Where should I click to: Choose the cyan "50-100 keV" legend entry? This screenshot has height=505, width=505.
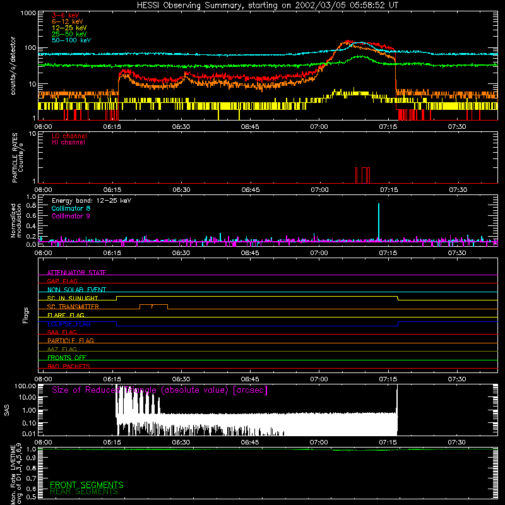point(71,40)
